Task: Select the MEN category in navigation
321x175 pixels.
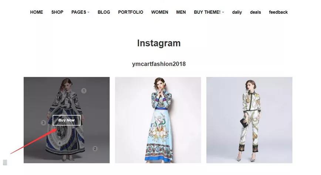Action: (x=181, y=12)
